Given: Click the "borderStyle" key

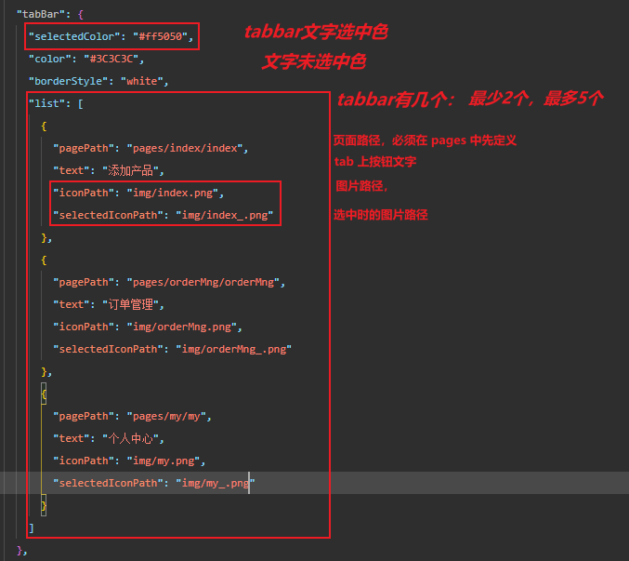Looking at the screenshot, I should click(x=68, y=81).
